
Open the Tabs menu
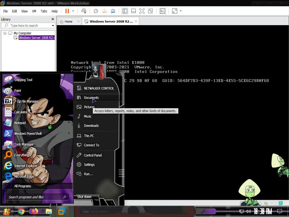coord(44,11)
